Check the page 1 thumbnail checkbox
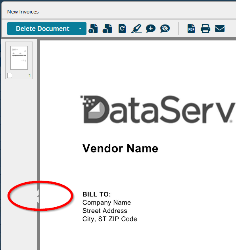 tap(10, 75)
